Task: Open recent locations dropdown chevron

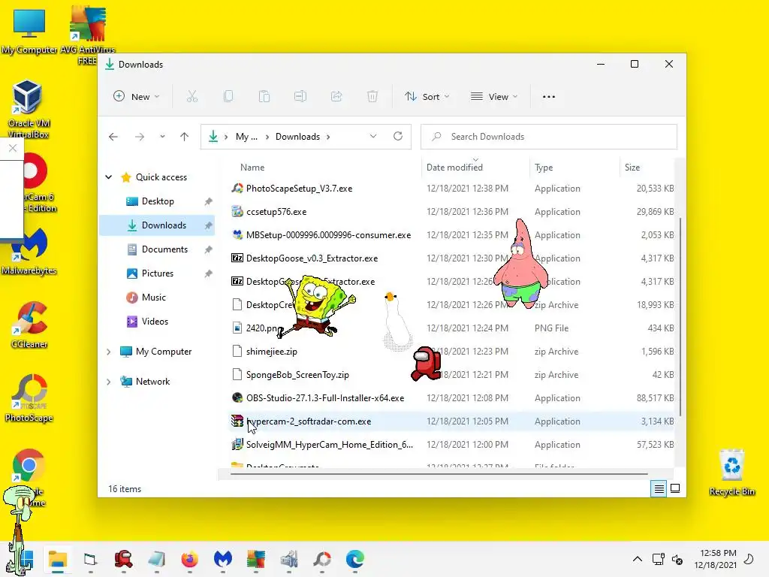Action: [162, 137]
